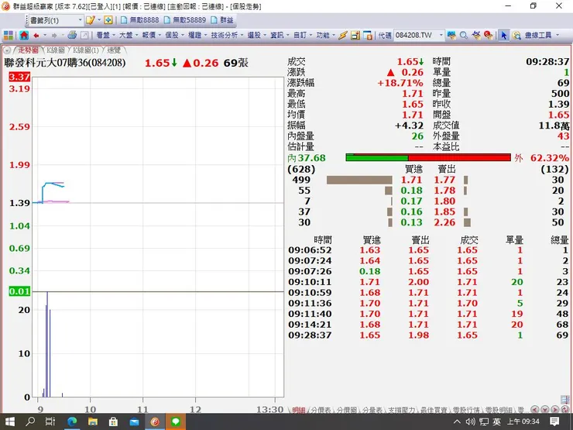The image size is (573, 430).
Task: Select the blue arrow pointer tool
Action: [504, 35]
